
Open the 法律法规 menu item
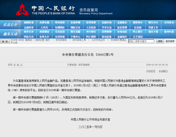[44, 22]
